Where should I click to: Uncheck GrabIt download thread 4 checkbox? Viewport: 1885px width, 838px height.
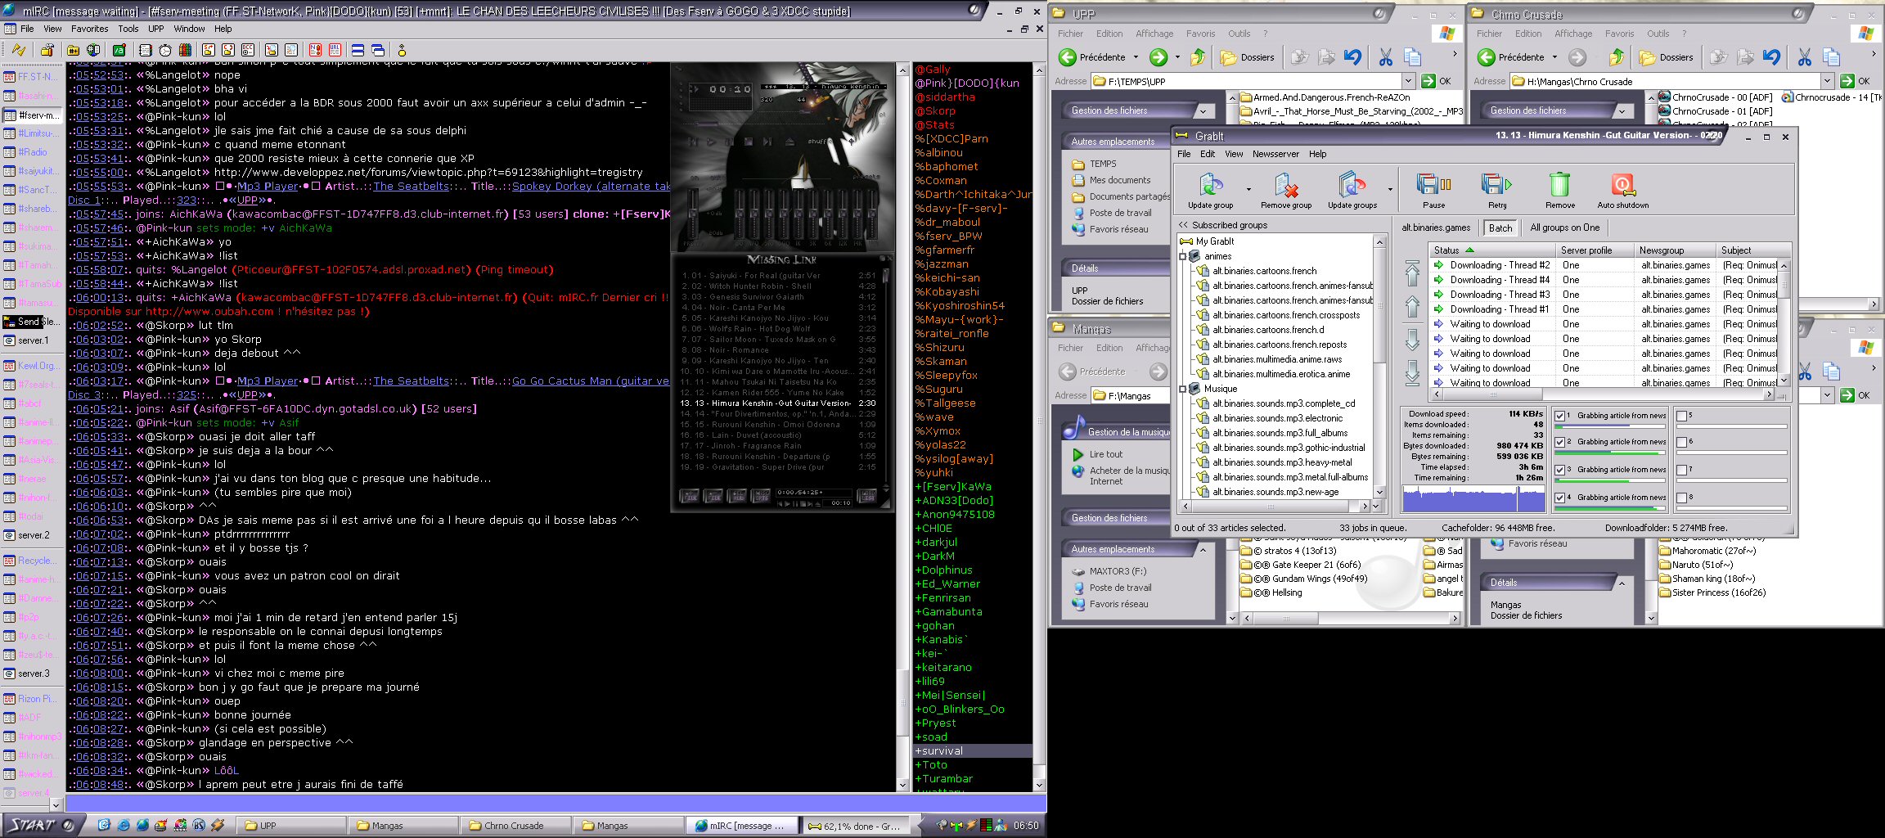(1560, 498)
